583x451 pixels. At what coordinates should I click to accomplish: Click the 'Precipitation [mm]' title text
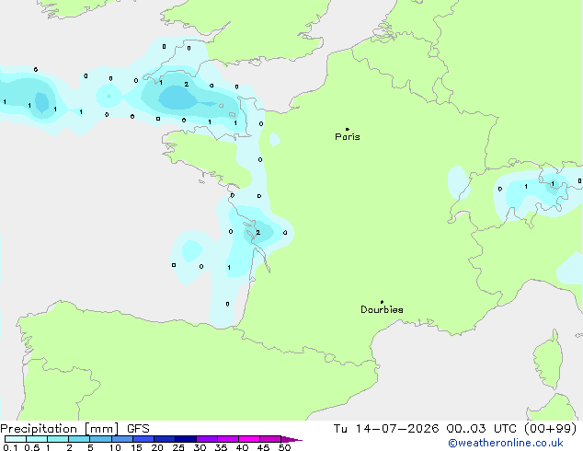pos(60,429)
